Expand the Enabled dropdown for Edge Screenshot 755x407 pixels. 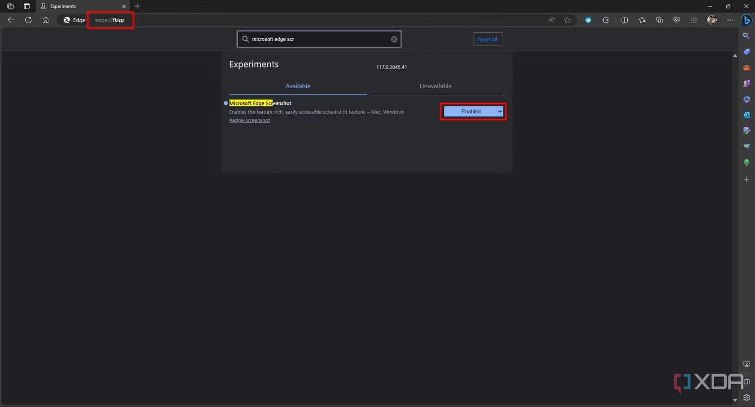(x=473, y=111)
